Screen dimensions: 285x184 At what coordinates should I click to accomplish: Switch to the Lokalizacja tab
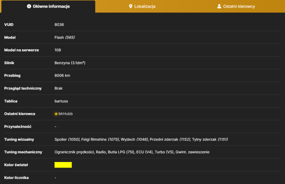142,7
